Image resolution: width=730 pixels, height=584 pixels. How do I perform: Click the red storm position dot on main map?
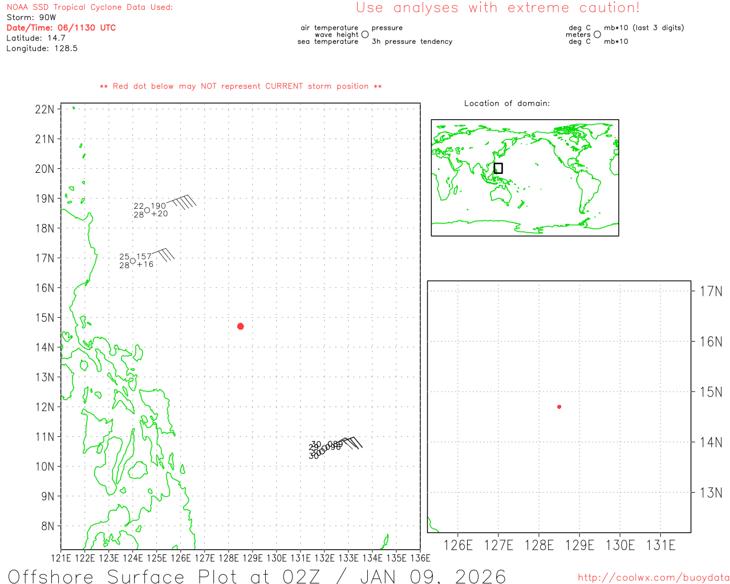[241, 326]
